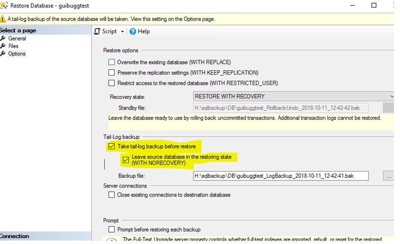Screen dimensions: 400x244
Task: Select the General page
Action: [17, 38]
